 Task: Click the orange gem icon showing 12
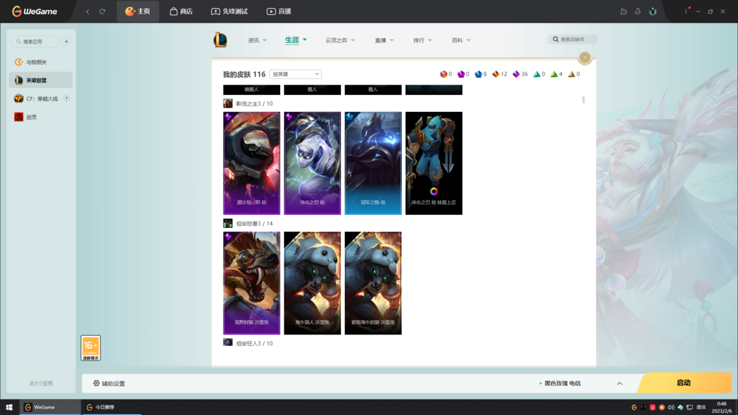point(495,74)
